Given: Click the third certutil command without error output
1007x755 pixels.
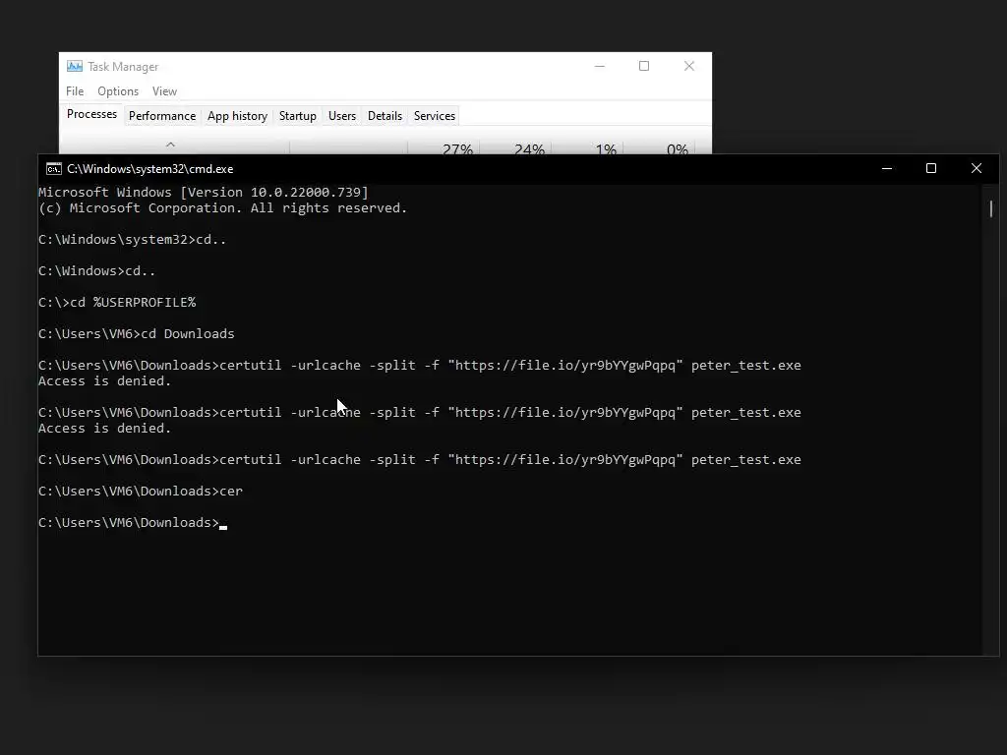Looking at the screenshot, I should 419,460.
